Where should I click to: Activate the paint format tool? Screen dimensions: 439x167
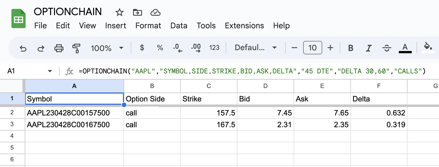click(76, 48)
